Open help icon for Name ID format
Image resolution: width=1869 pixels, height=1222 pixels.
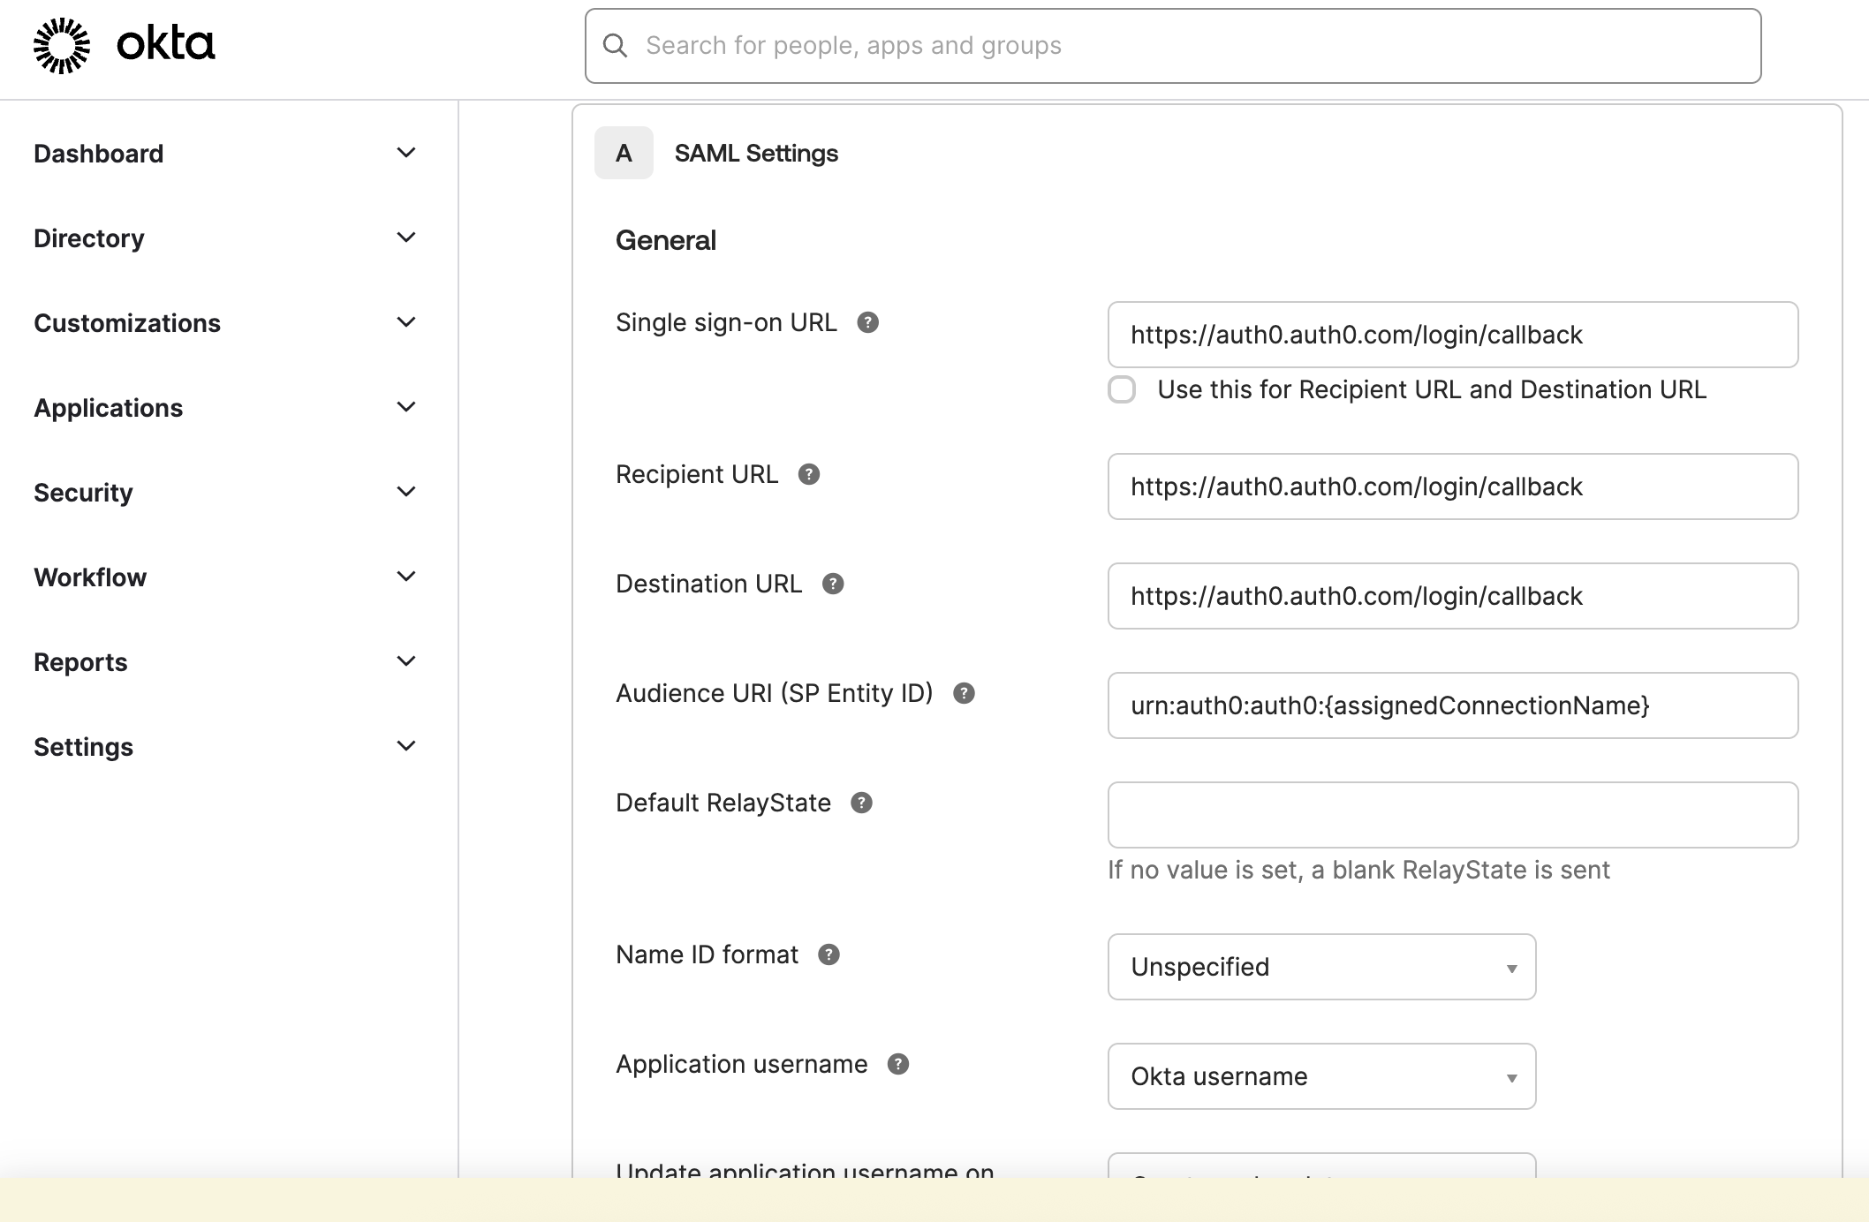coord(829,954)
